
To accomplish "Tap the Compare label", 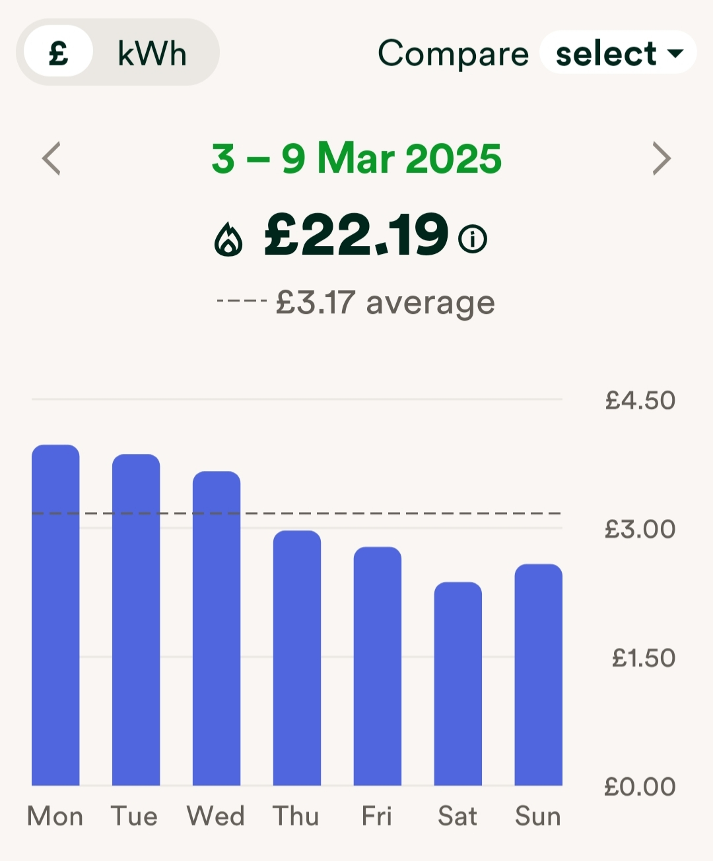I will pyautogui.click(x=454, y=53).
